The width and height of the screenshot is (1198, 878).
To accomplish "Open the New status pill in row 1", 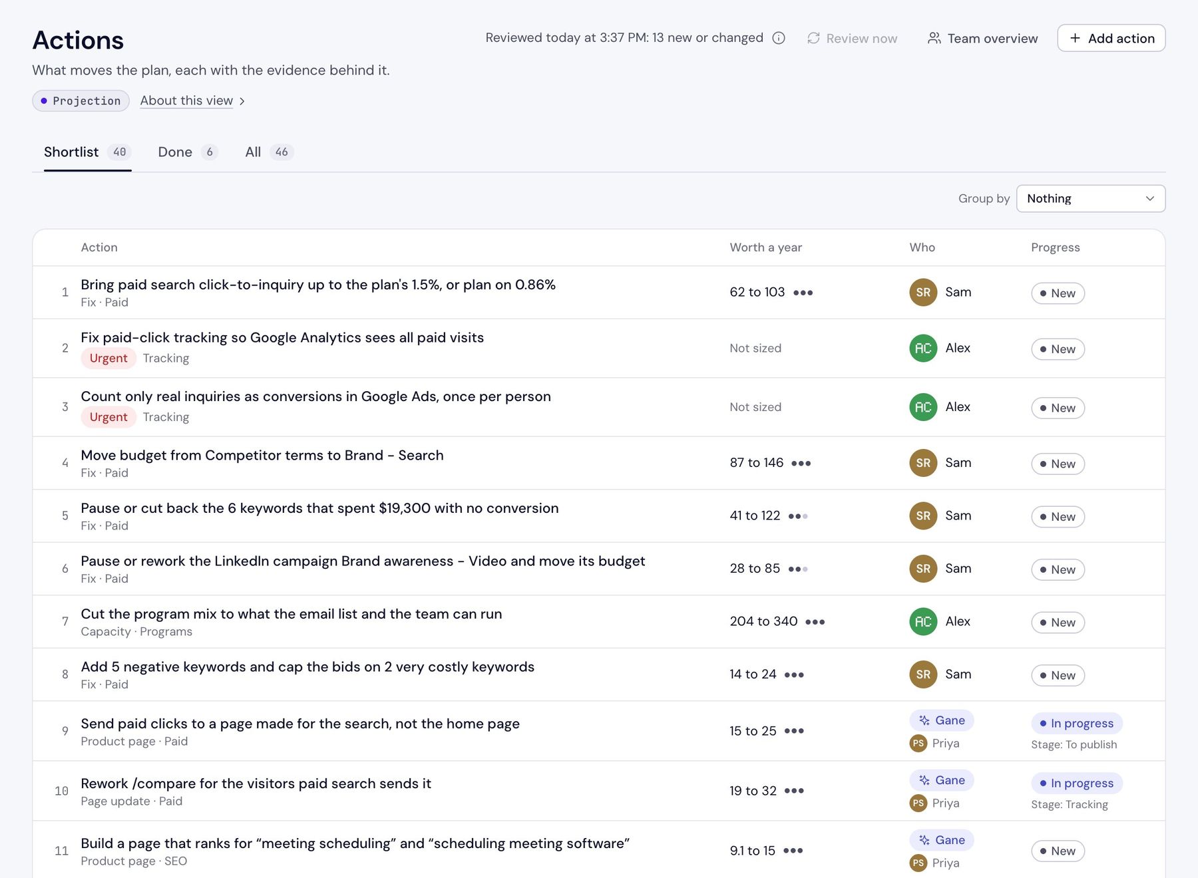I will pyautogui.click(x=1058, y=293).
